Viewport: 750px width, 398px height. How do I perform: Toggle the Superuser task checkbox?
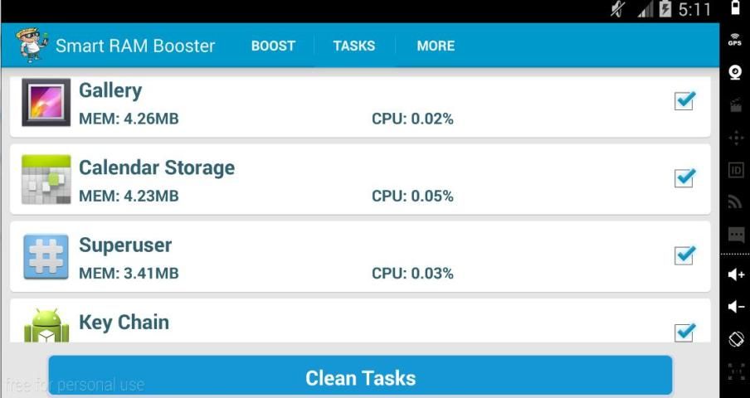[x=684, y=255]
